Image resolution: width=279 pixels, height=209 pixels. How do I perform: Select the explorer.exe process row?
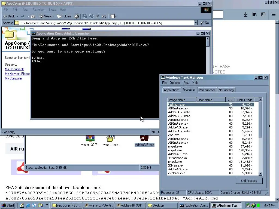tap(211, 173)
